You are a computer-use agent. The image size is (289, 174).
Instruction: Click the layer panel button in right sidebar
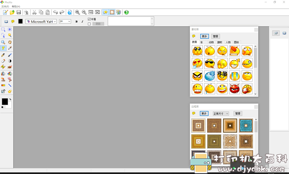coord(276,33)
